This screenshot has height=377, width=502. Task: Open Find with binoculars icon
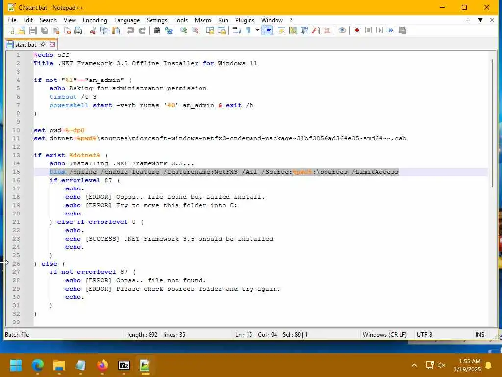(x=157, y=31)
